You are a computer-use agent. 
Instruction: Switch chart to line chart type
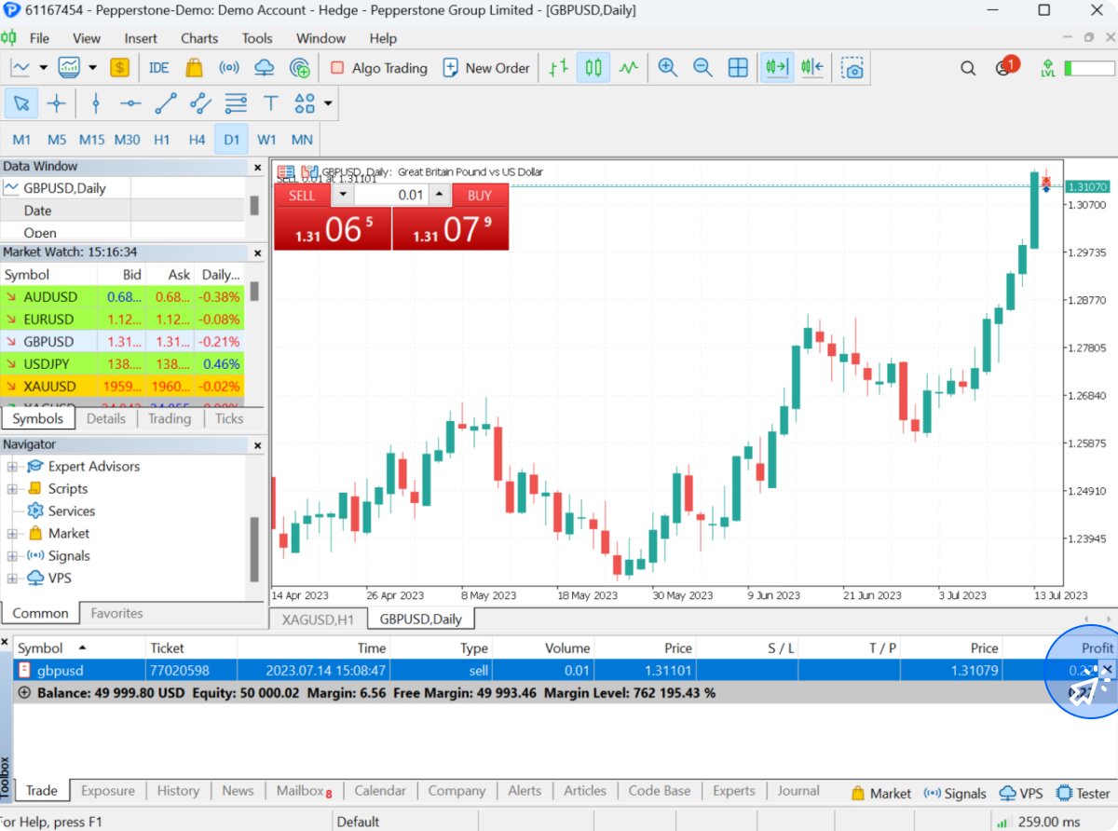click(629, 68)
